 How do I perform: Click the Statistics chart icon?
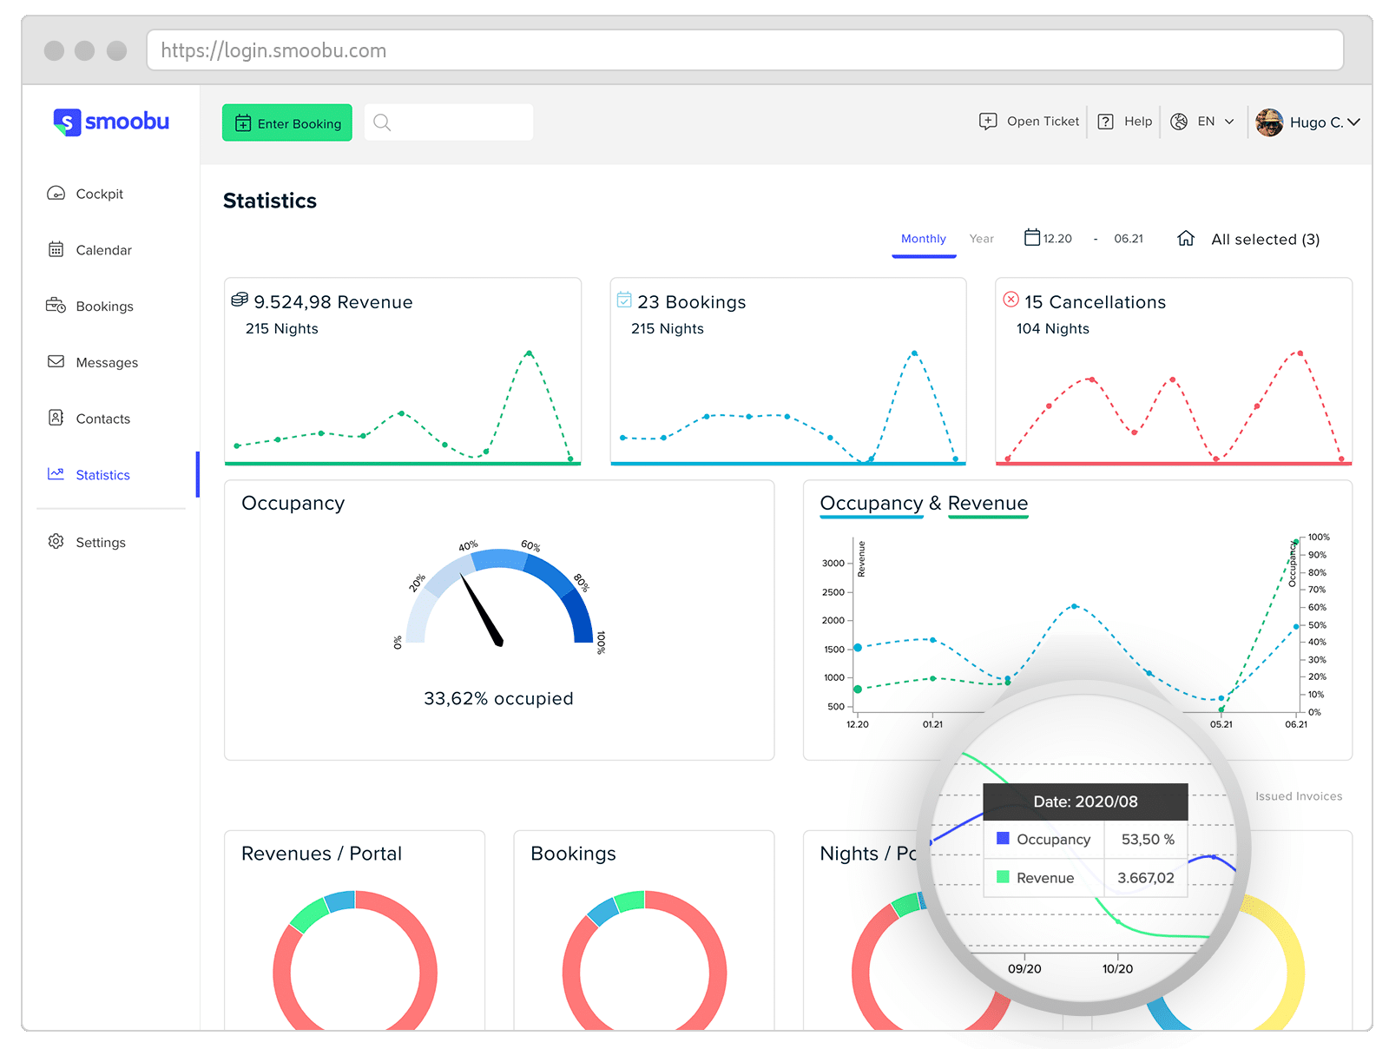coord(56,473)
